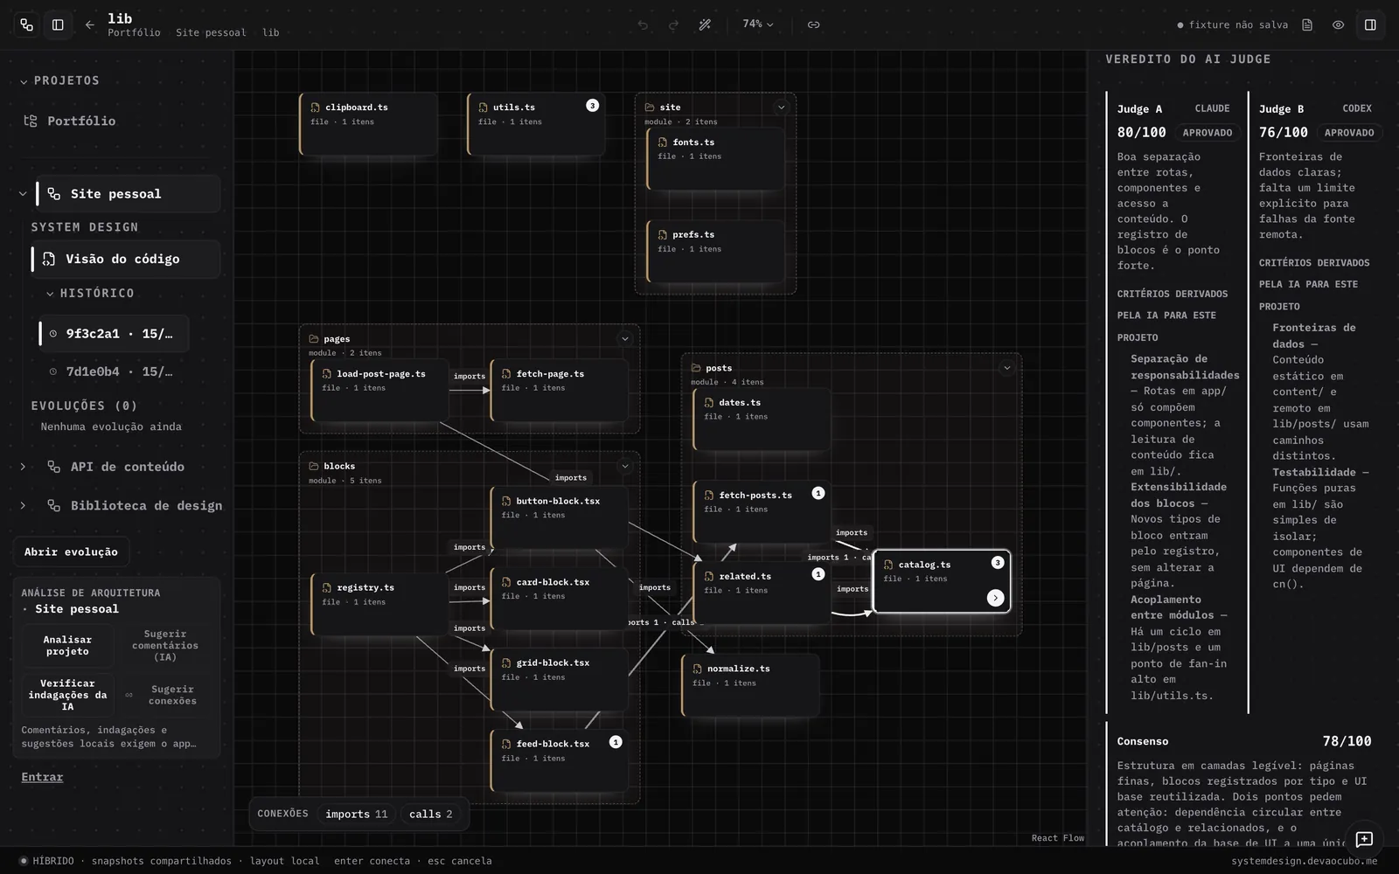The image size is (1399, 874).
Task: Open the arrow on catalog.ts node
Action: [995, 598]
